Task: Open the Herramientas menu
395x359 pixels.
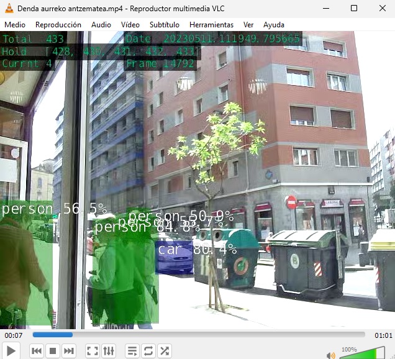Action: pyautogui.click(x=211, y=25)
